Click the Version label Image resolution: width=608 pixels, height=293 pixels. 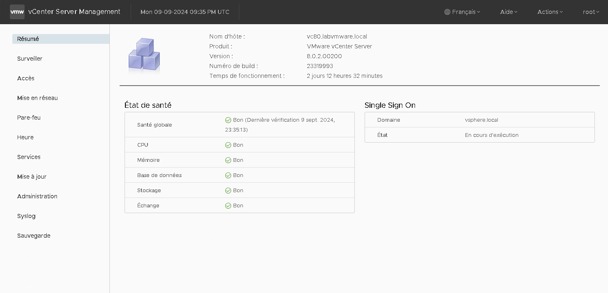coord(221,56)
